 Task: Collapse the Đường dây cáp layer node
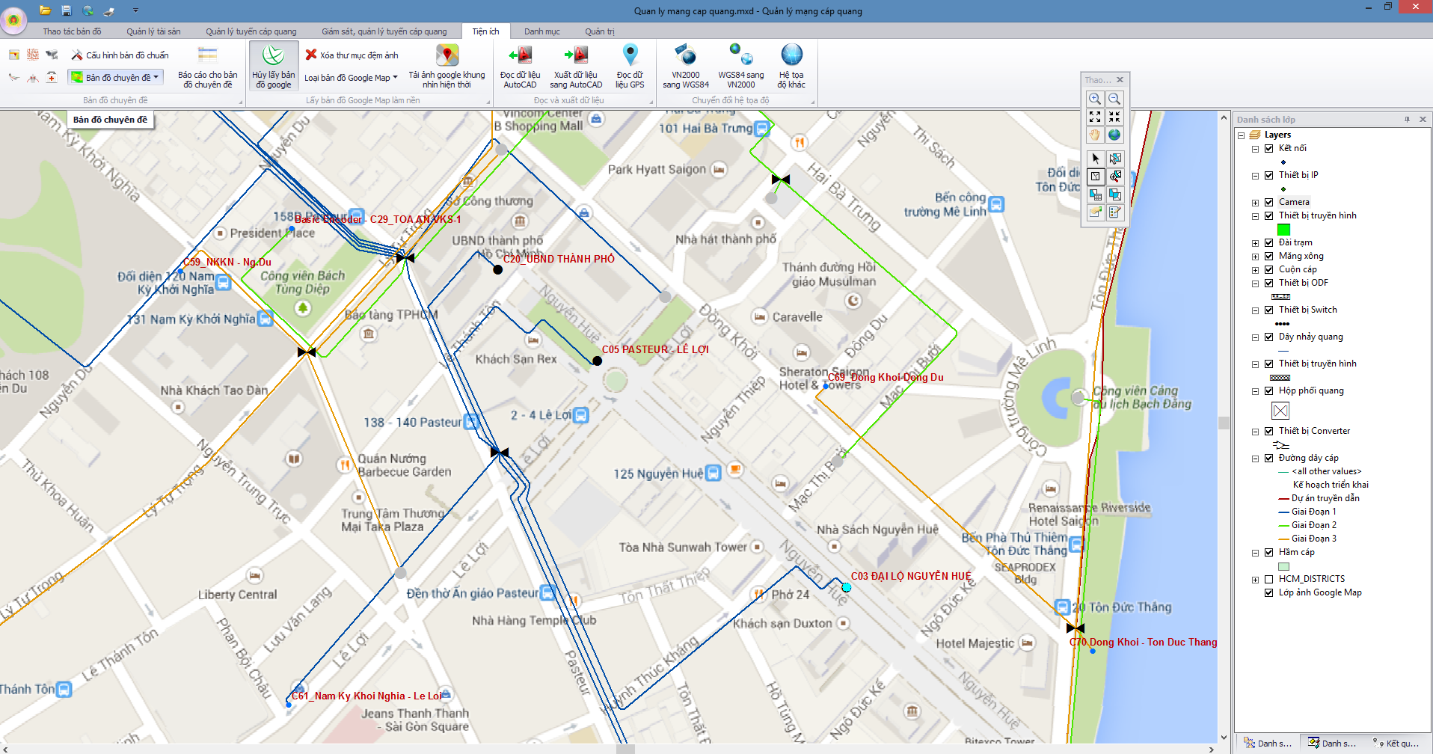pos(1255,459)
